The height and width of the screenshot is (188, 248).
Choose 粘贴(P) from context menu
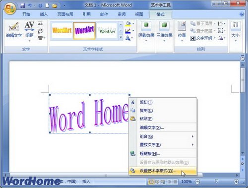163,119
